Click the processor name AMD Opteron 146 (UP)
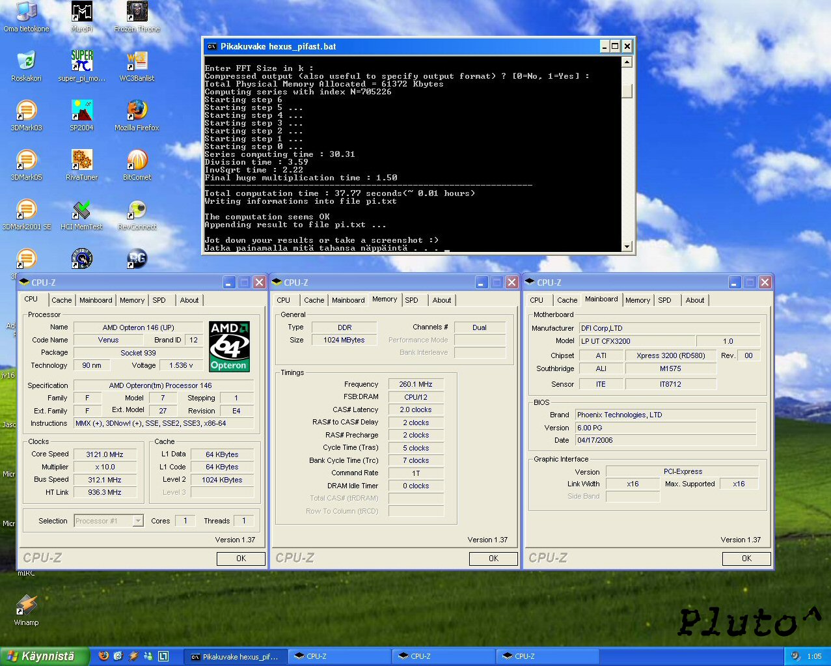The width and height of the screenshot is (831, 666). coord(139,327)
